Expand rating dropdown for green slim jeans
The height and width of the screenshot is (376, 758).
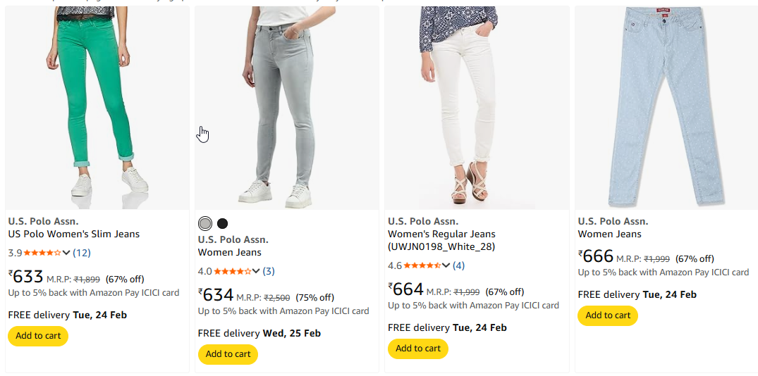66,253
